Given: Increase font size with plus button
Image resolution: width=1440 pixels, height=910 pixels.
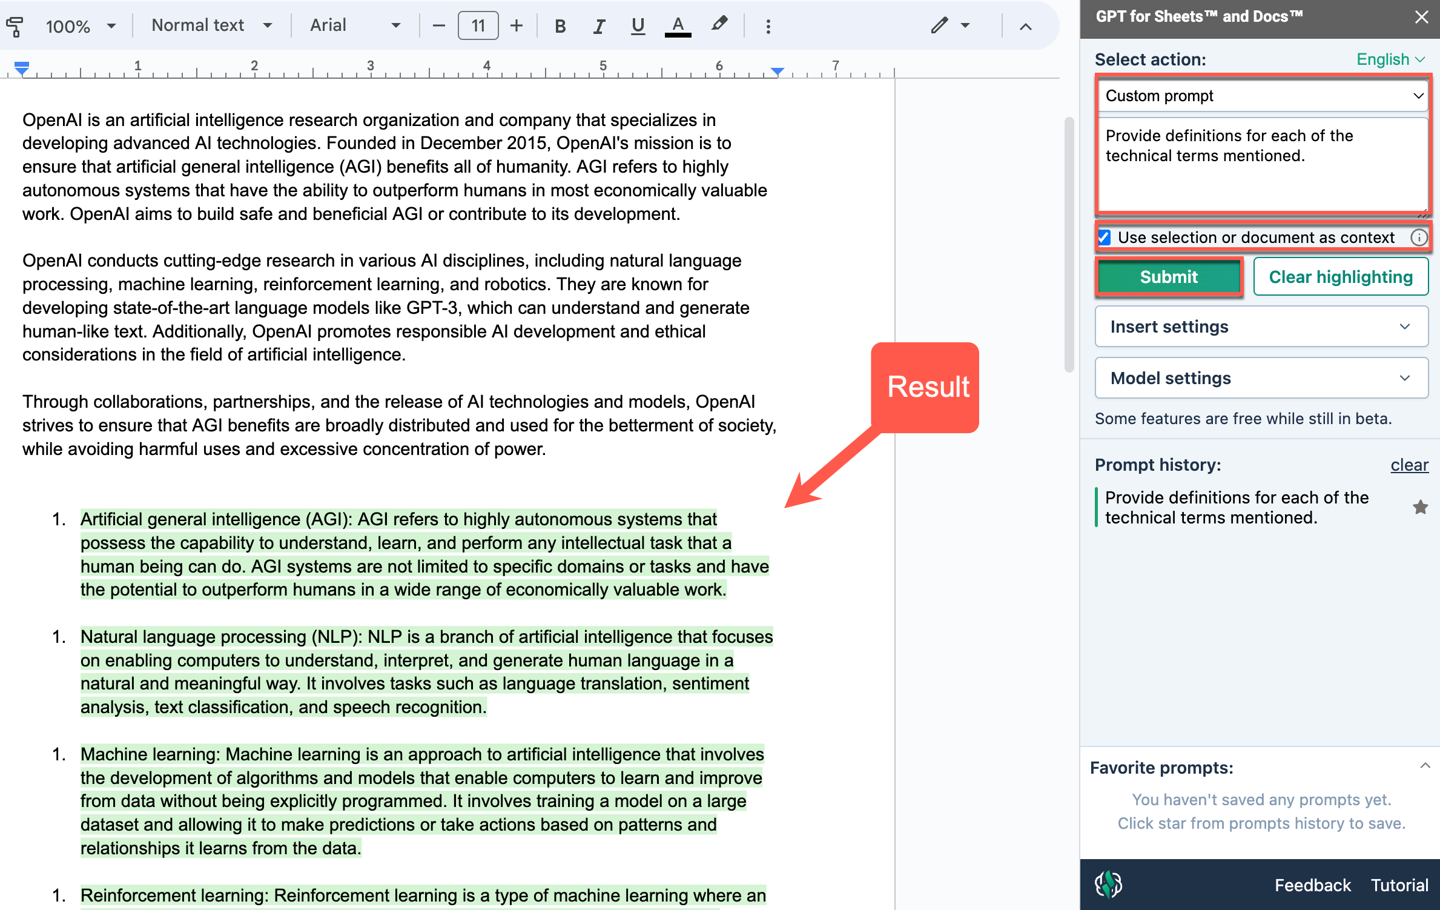Looking at the screenshot, I should click(x=517, y=25).
